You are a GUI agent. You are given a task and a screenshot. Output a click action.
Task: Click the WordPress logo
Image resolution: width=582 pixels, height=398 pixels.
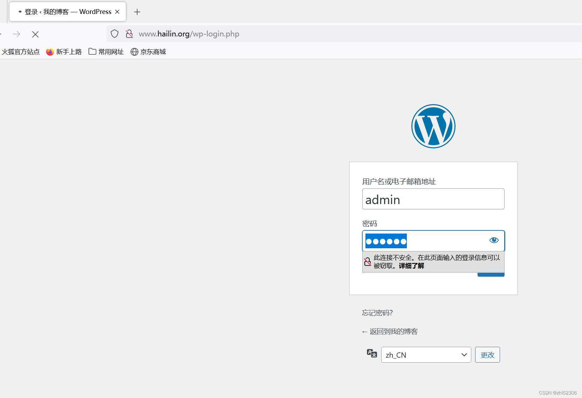pos(433,126)
